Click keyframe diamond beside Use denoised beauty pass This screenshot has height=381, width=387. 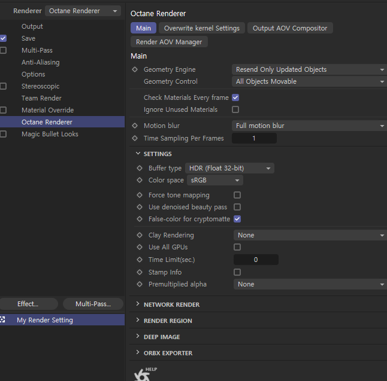[140, 207]
